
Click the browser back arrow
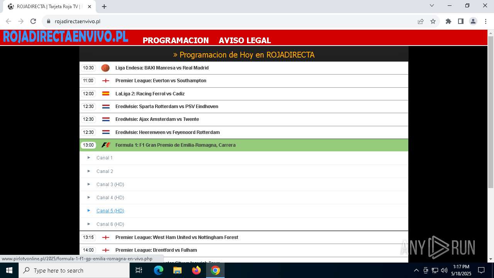pos(8,21)
